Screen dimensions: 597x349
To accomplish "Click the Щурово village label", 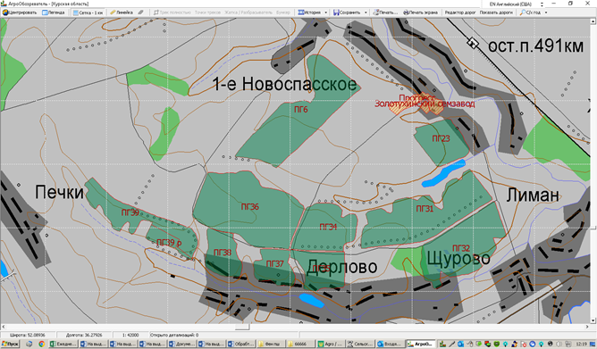I will pyautogui.click(x=458, y=259).
